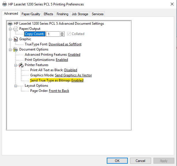Collapse the Document Options node

(x=10, y=50)
